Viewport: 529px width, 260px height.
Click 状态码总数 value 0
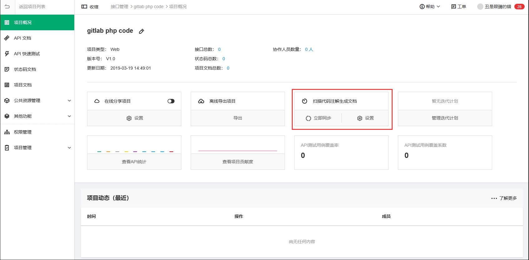click(224, 59)
